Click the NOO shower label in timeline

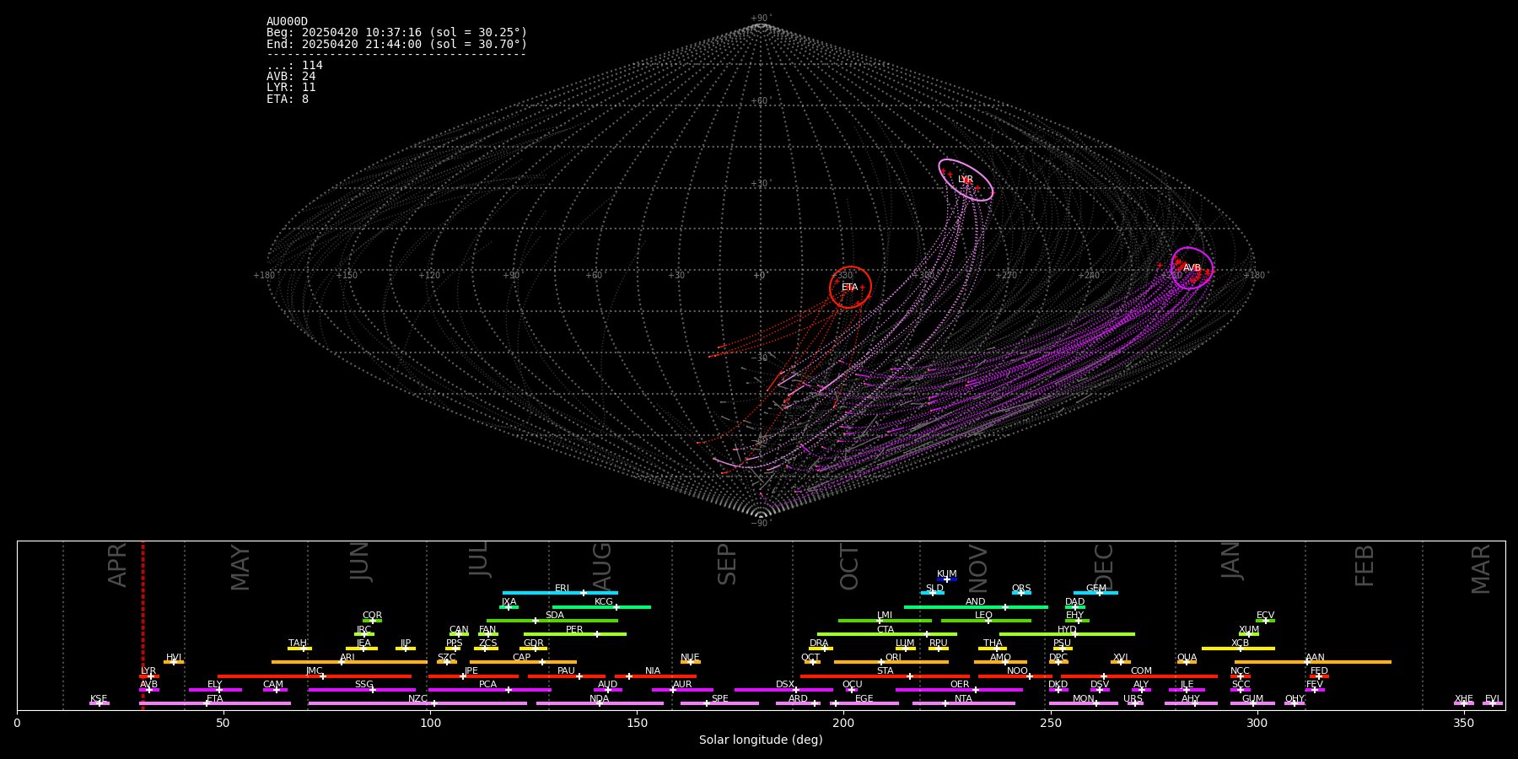click(x=1017, y=671)
